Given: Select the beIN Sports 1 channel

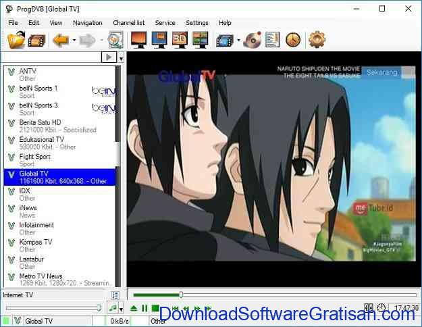Looking at the screenshot, I should 59,92.
